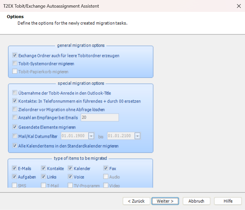Image resolution: width=245 pixels, height=210 pixels.
Task: Go back with the Zurück button
Action: [x=136, y=201]
